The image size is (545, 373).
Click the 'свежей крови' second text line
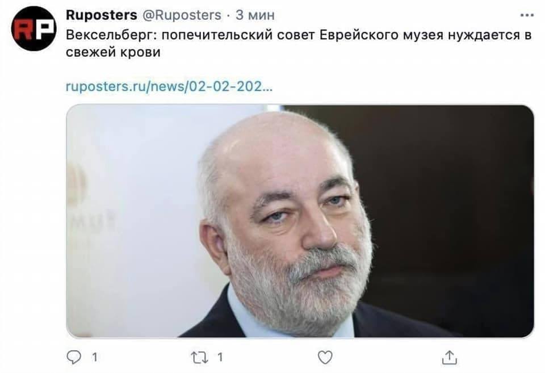point(113,52)
